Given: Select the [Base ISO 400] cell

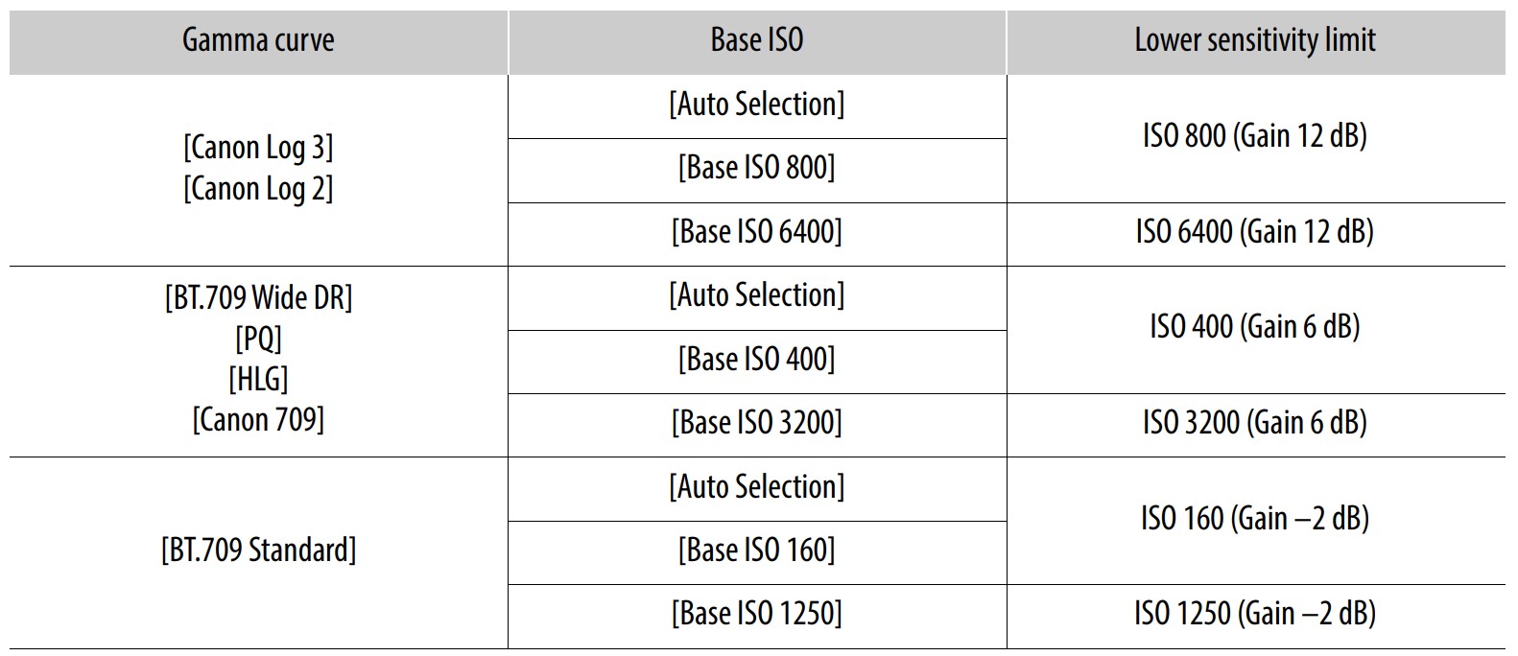Looking at the screenshot, I should (x=756, y=360).
